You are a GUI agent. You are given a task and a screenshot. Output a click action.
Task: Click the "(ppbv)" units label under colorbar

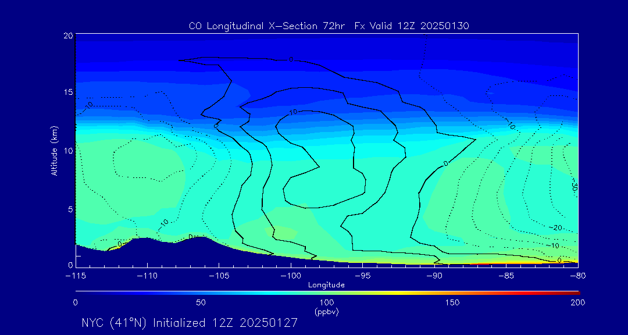click(326, 312)
